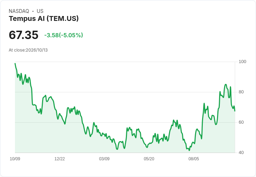256x177 pixels.
Task: Click the 67.35 current price
Action: 24,35
